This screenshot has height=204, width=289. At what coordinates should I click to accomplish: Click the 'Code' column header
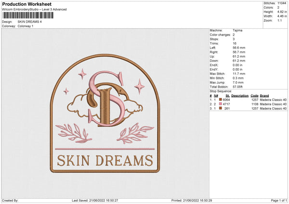pyautogui.click(x=254, y=96)
